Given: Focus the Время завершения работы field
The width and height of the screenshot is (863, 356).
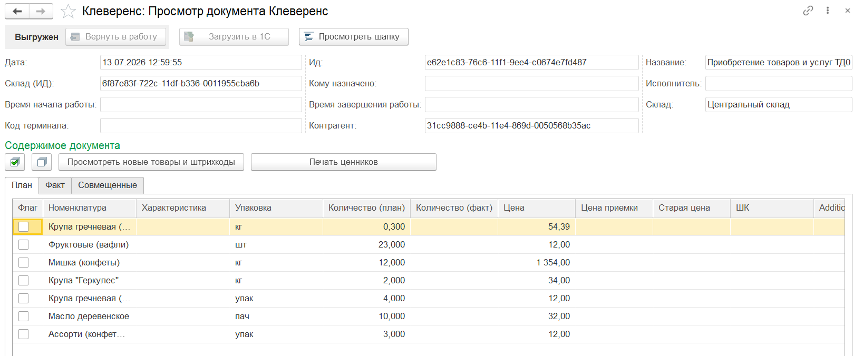Looking at the screenshot, I should click(x=532, y=105).
